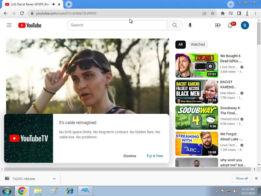Reload the page

pyautogui.click(x=22, y=13)
